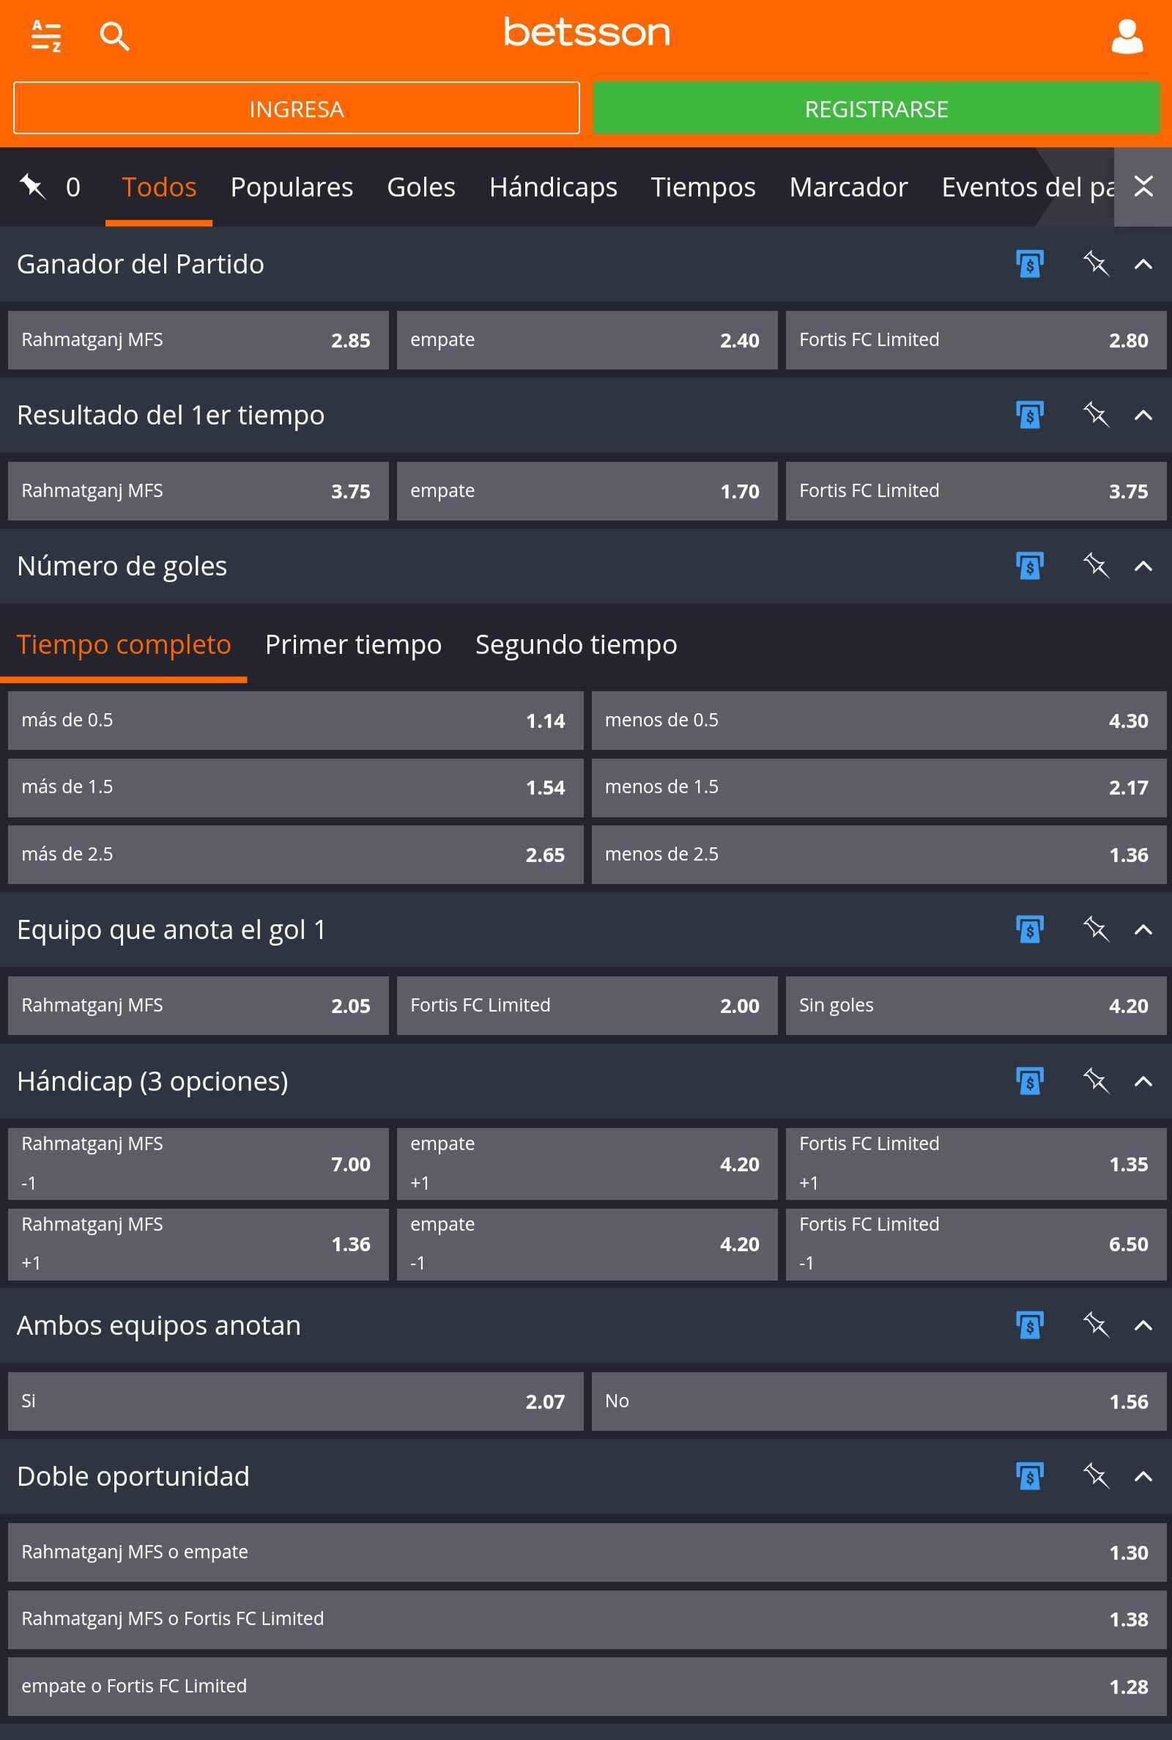Screen dimensions: 1172x1740
Task: Select Rahmatganj MFS -1 handicap at 7.00
Action: pyautogui.click(x=198, y=1164)
